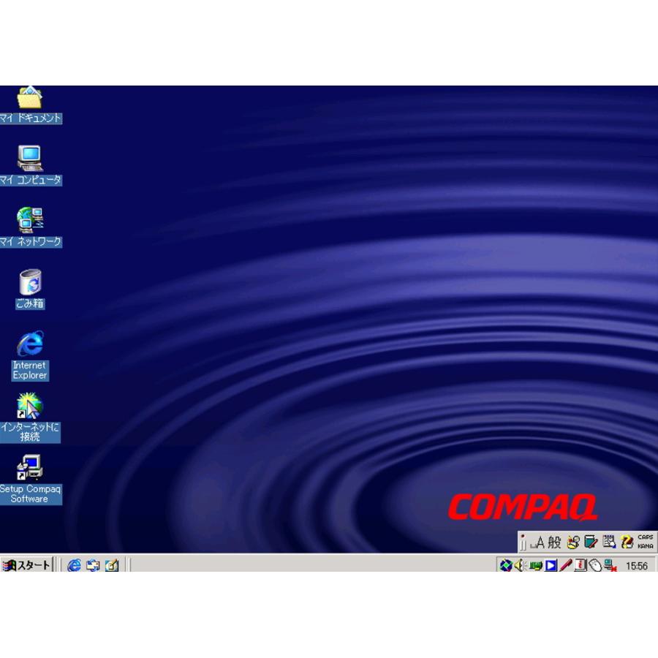Open the IME handwriting pad tool

[572, 541]
